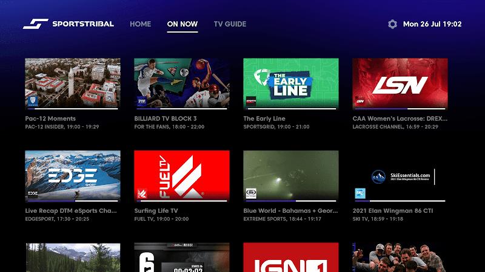Click the progress bar under Pac-12 Moments
Viewport: 485px width, 272px height.
73,109
